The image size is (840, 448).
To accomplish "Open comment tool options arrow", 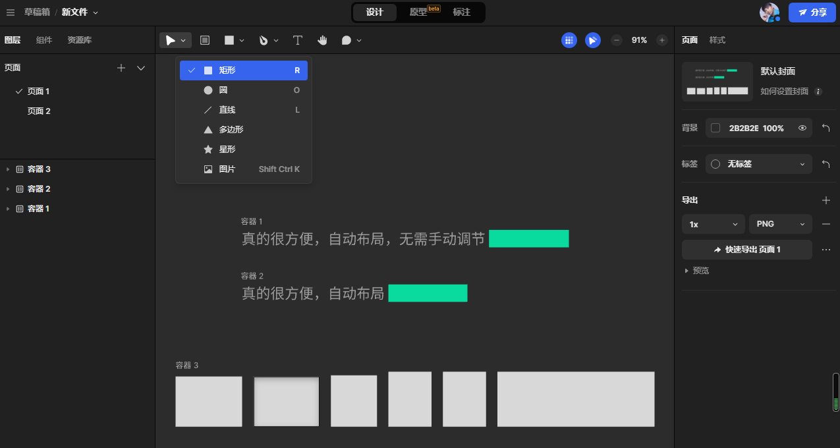I will [359, 41].
